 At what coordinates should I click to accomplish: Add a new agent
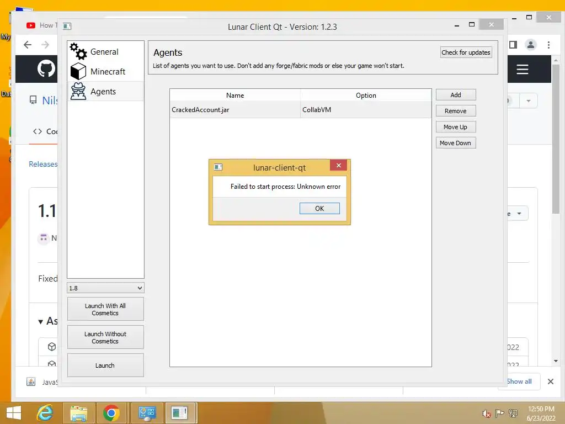point(455,95)
